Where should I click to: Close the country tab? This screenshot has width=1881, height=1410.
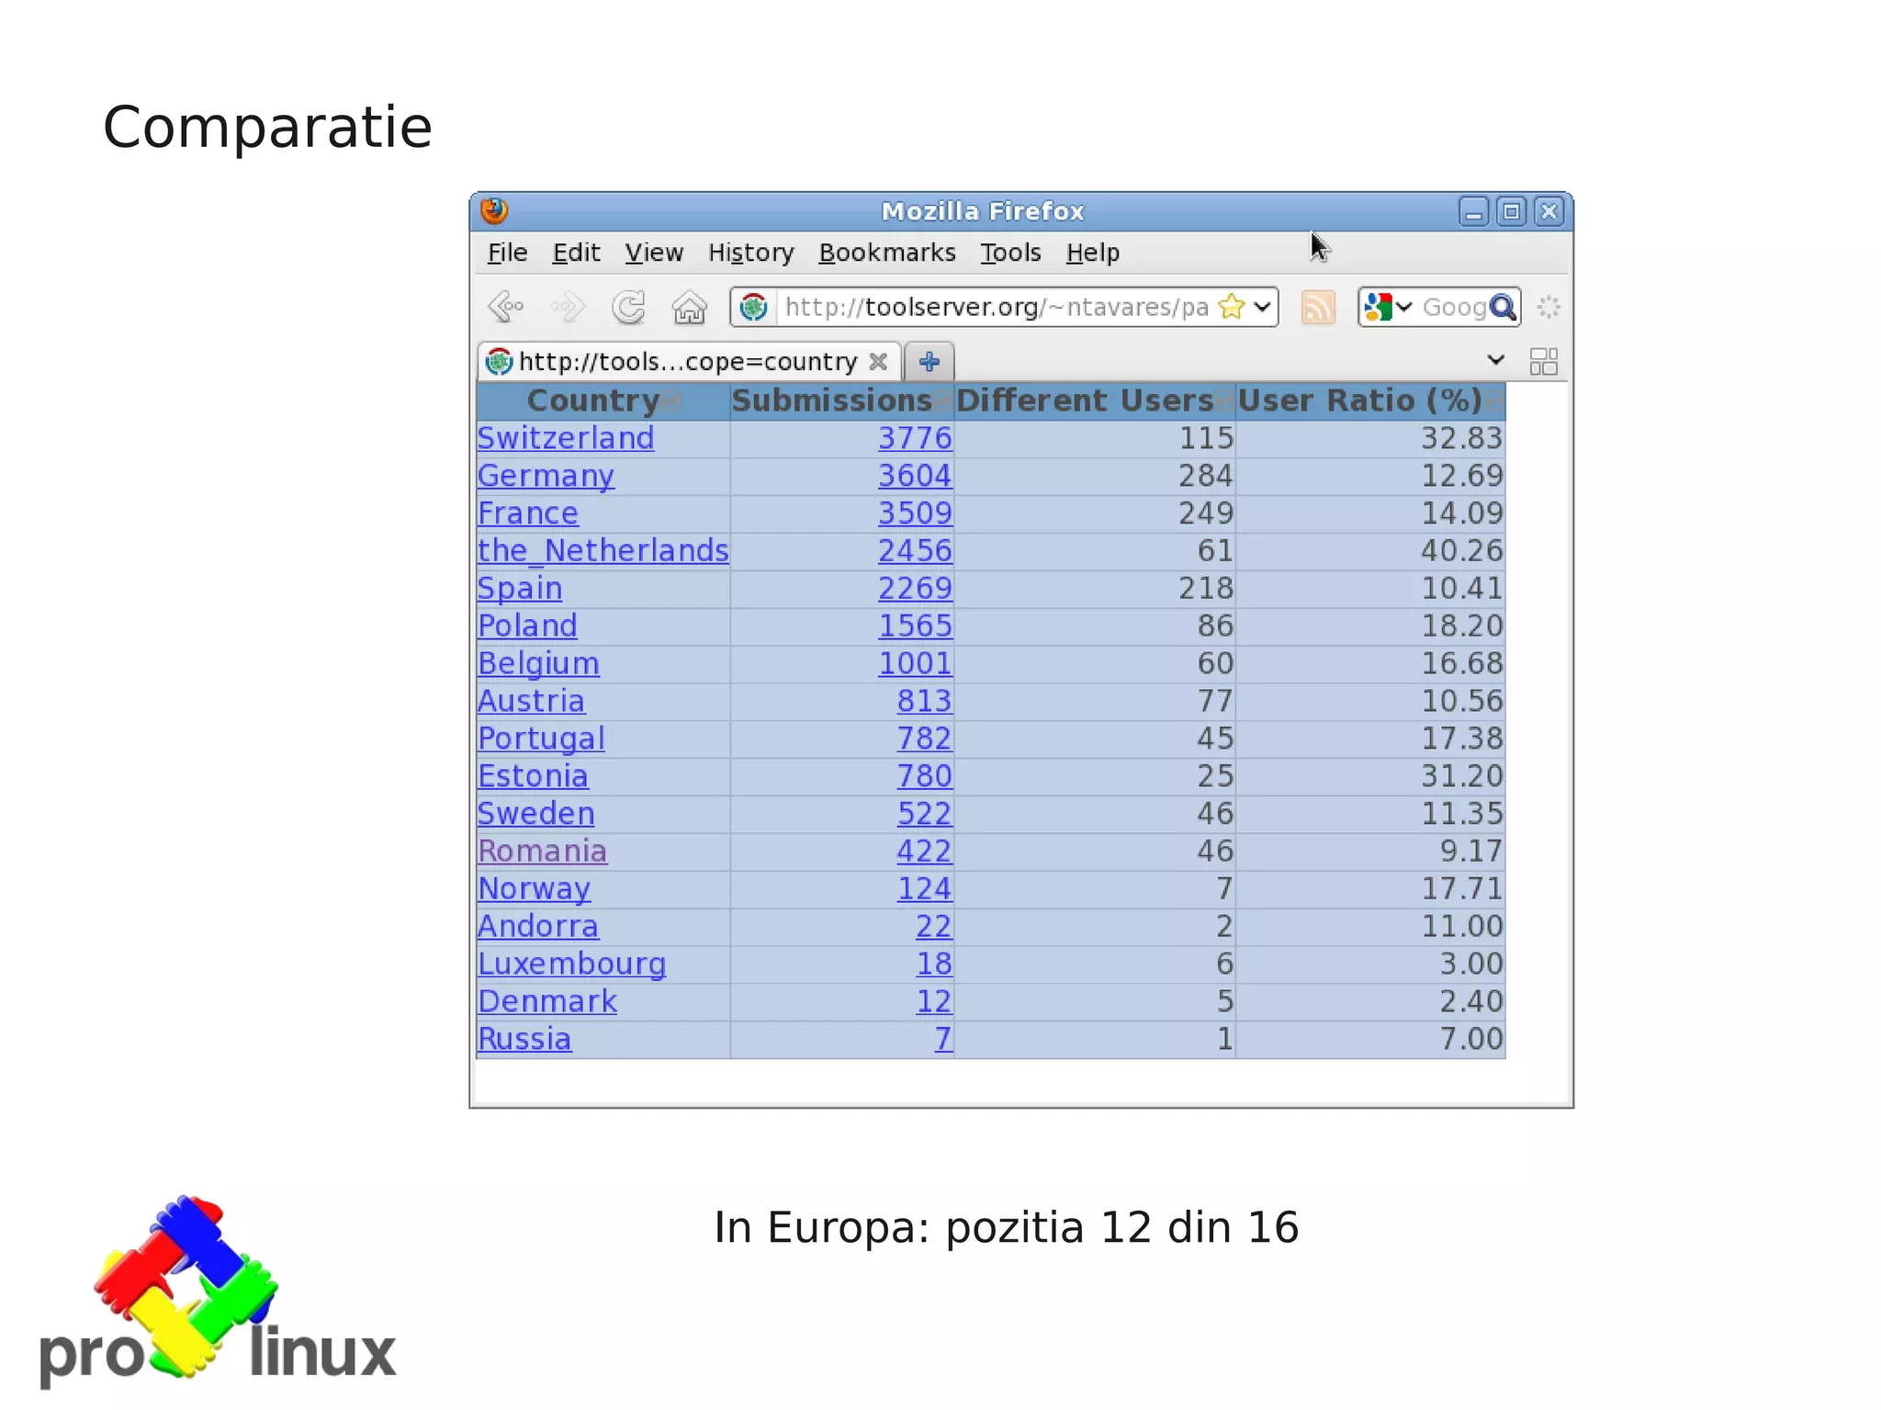coord(878,361)
